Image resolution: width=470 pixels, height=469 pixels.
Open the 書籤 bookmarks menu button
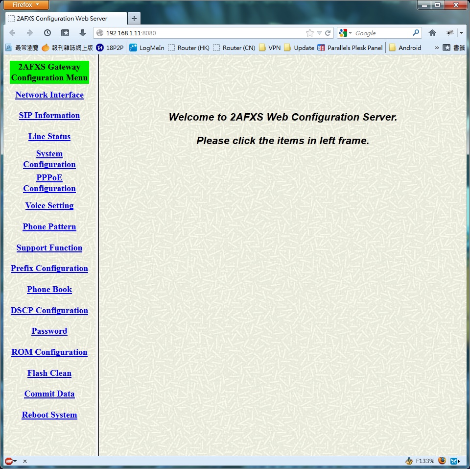pyautogui.click(x=454, y=48)
